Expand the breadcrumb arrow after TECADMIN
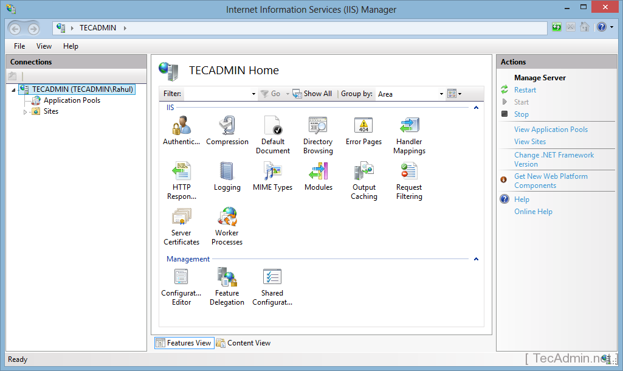Image resolution: width=623 pixels, height=371 pixels. (x=125, y=28)
